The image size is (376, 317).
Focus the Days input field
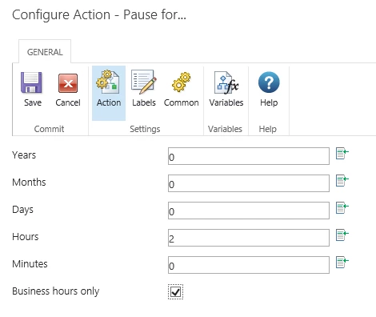tap(249, 211)
